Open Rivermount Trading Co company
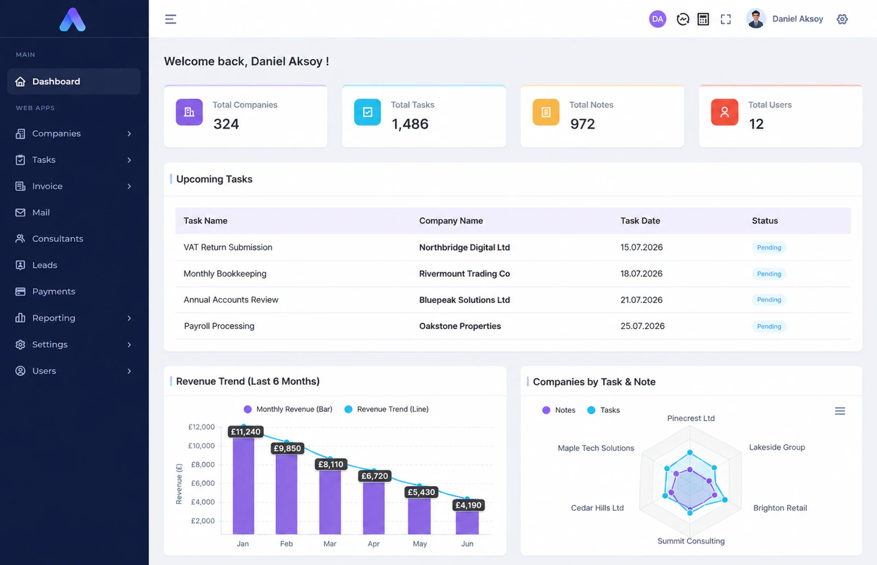This screenshot has width=877, height=565. click(464, 274)
